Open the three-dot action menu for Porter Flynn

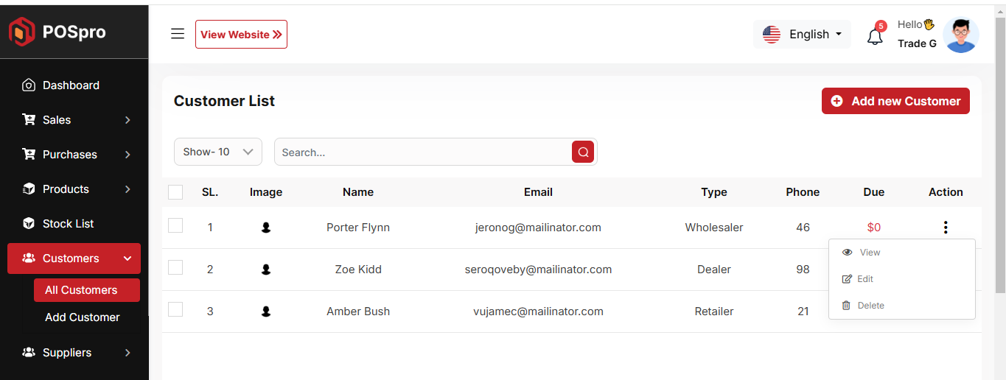pos(946,228)
